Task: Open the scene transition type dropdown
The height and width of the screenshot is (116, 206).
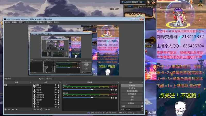Action: 131,106
